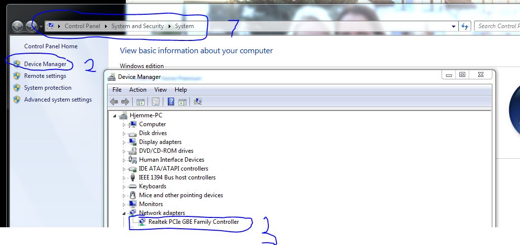
Task: Click the Network adapters category icon
Action: [x=132, y=213]
